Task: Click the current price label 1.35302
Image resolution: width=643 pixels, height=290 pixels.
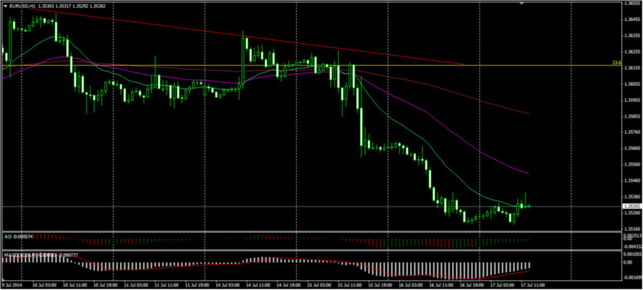Action: click(632, 207)
